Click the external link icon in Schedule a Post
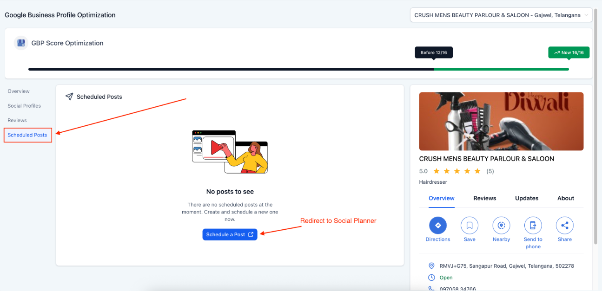 point(251,234)
